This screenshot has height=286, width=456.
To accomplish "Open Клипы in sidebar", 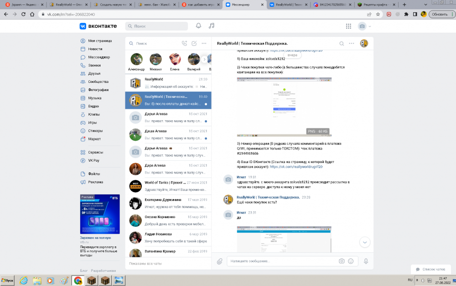I will tap(94, 114).
